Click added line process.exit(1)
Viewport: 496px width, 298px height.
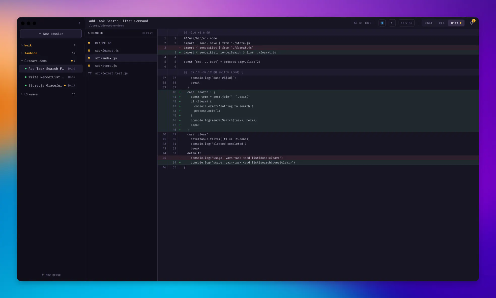318,111
